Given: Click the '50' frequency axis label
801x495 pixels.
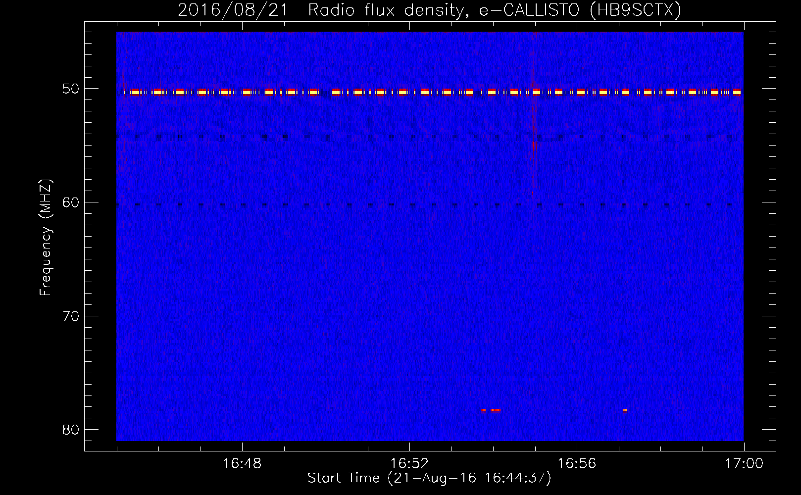Looking at the screenshot, I should coord(71,89).
